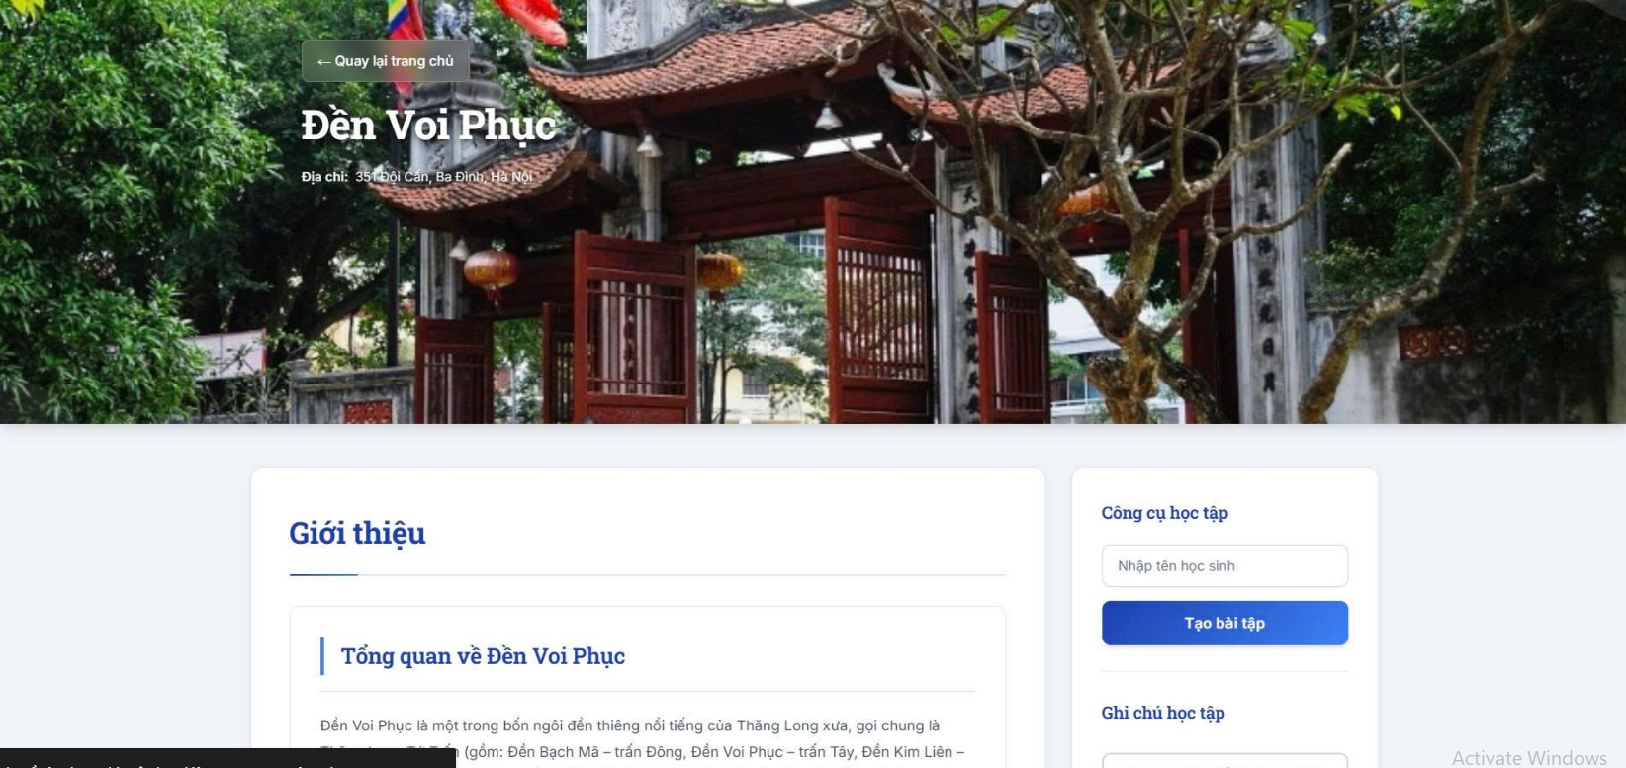1626x768 pixels.
Task: Click the back arrow icon
Action: (323, 61)
